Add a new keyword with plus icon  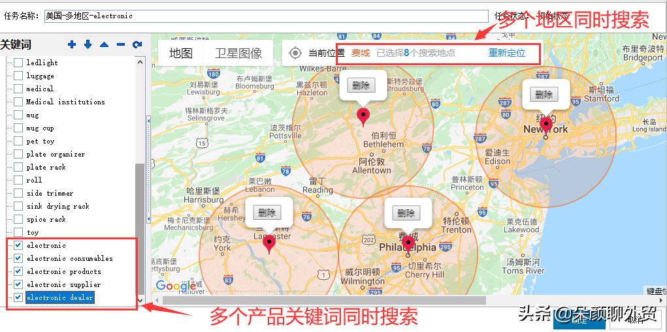pos(72,44)
